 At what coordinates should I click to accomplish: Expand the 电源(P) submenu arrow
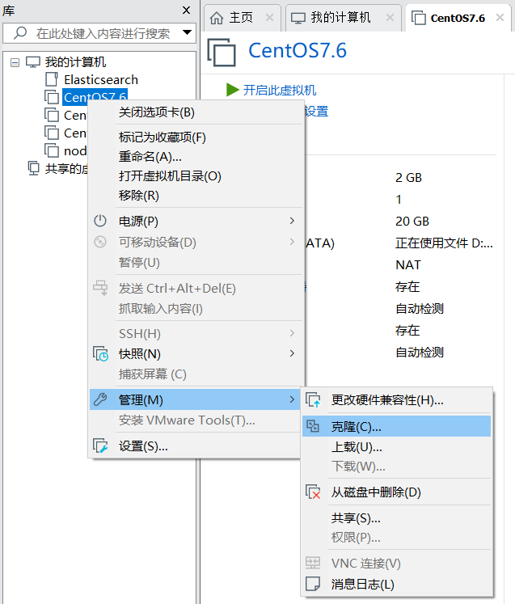tap(292, 221)
